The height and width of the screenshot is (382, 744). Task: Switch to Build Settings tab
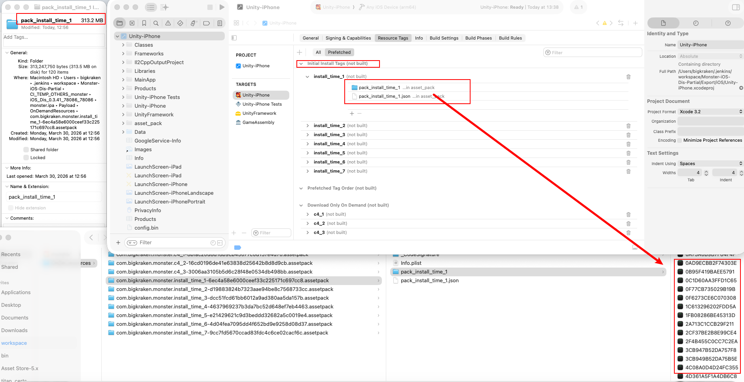(444, 38)
